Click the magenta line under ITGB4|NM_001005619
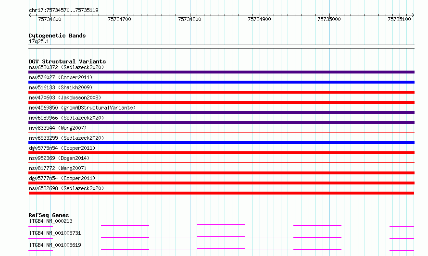Screen dimensions: 428x256 (221, 249)
